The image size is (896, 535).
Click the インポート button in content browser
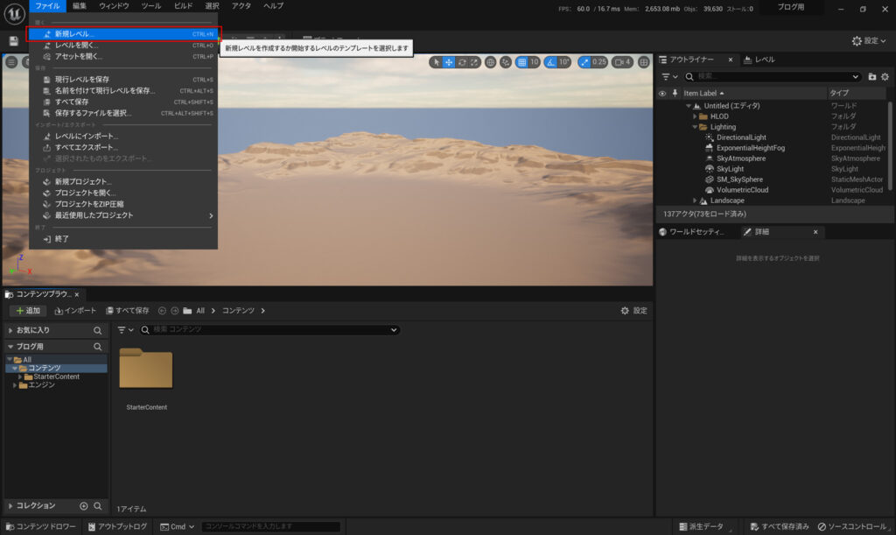75,311
